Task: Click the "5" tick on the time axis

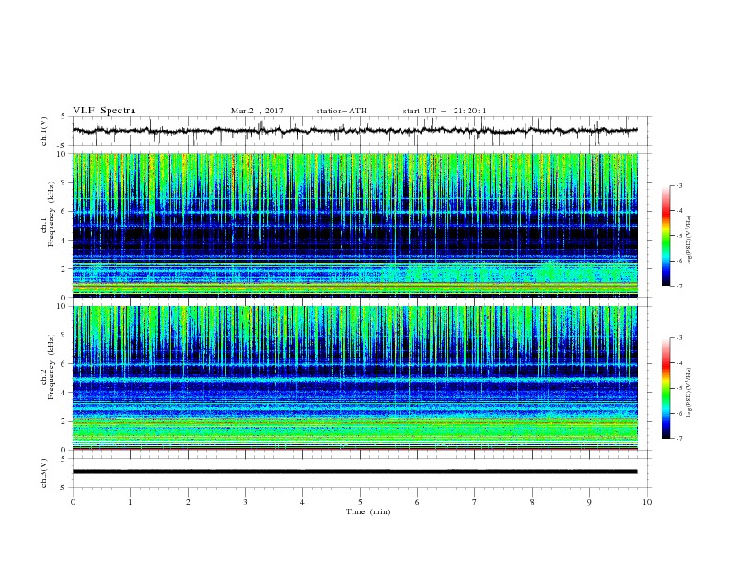Action: tap(360, 502)
